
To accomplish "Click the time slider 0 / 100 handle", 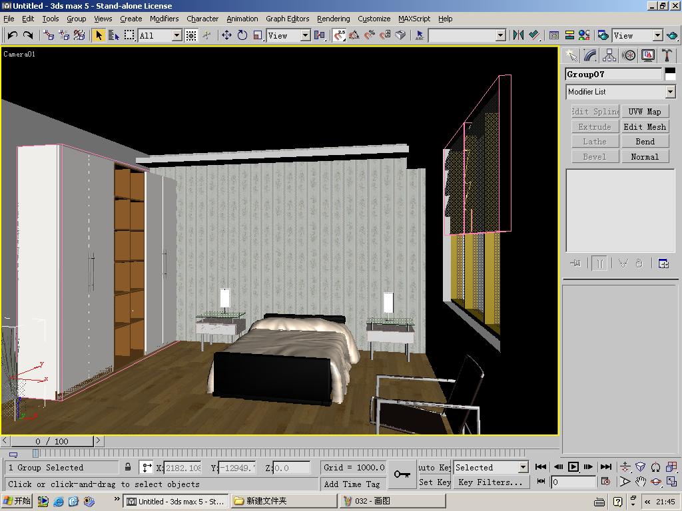I will [52, 442].
